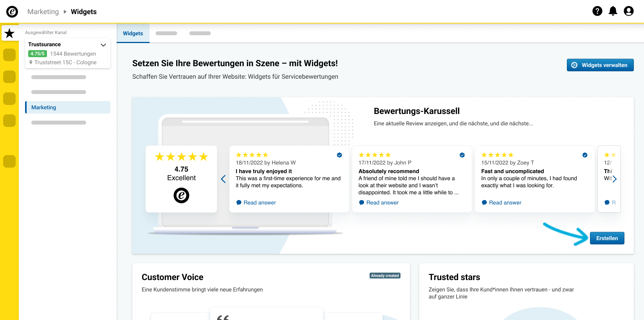Click the Trusted stars heading
Image resolution: width=644 pixels, height=320 pixels.
455,277
